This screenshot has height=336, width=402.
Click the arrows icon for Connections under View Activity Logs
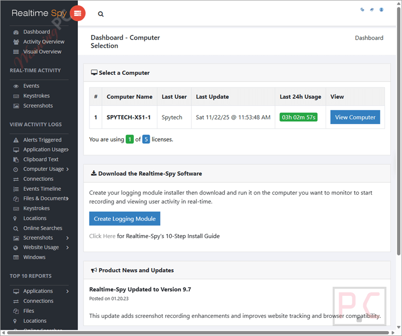pyautogui.click(x=16, y=179)
